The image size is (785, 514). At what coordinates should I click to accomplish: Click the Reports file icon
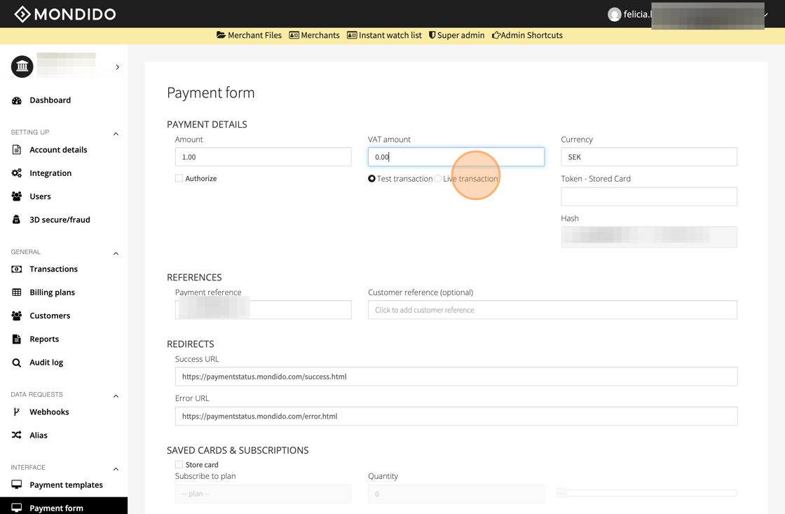pyautogui.click(x=17, y=339)
